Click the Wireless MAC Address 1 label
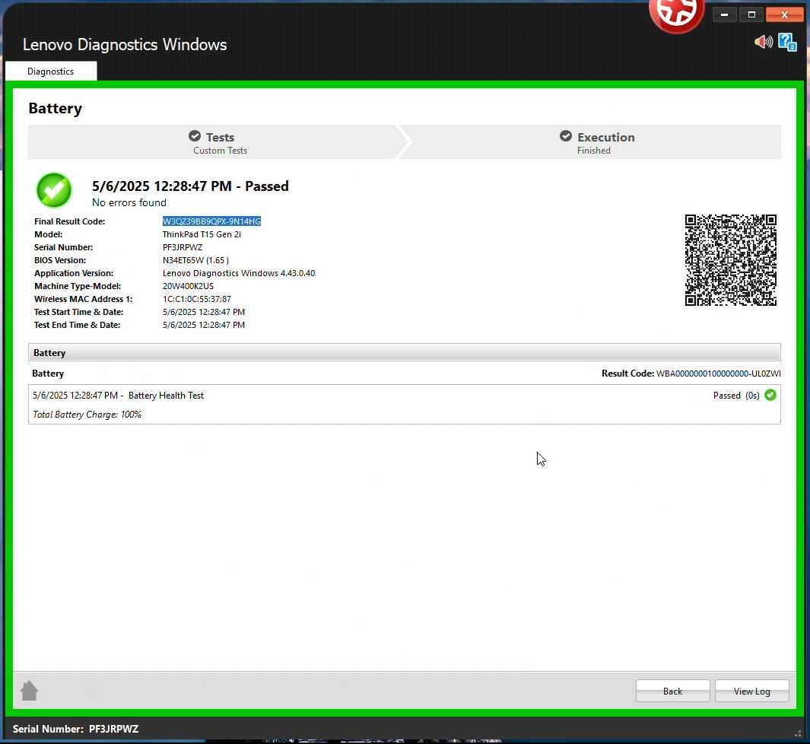The image size is (810, 744). pos(83,299)
